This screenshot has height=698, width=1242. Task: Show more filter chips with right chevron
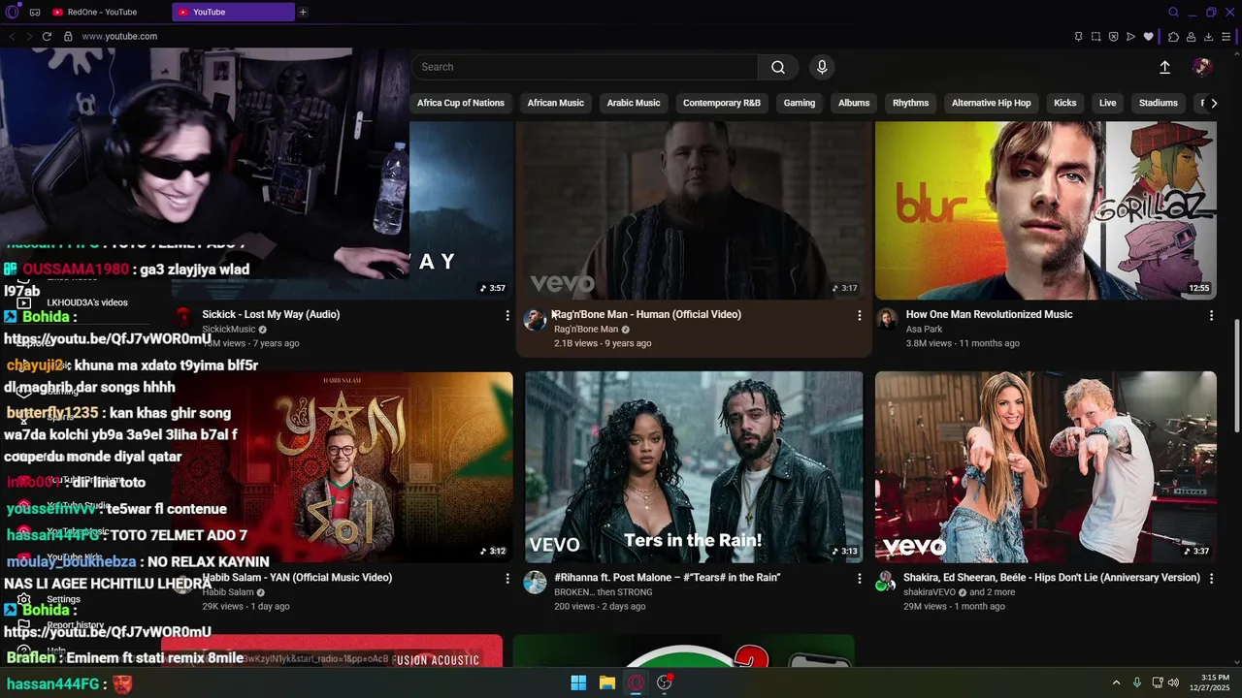click(1214, 103)
